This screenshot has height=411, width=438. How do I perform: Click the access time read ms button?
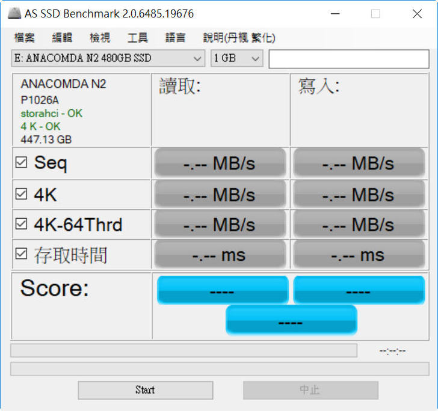(220, 254)
